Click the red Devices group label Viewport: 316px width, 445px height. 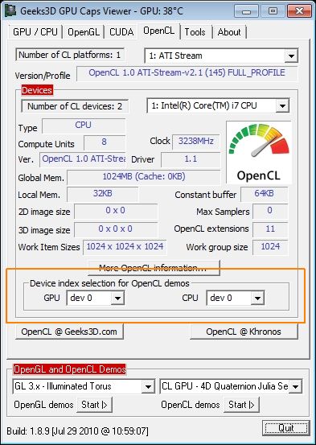37,90
